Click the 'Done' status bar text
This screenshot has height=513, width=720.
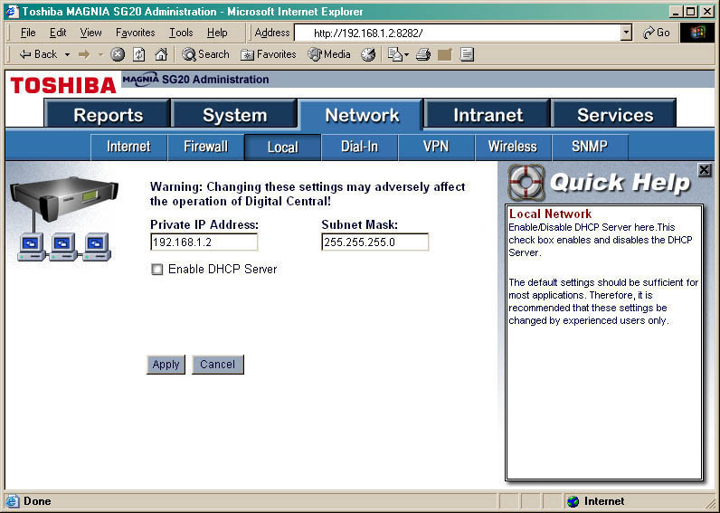(x=37, y=501)
